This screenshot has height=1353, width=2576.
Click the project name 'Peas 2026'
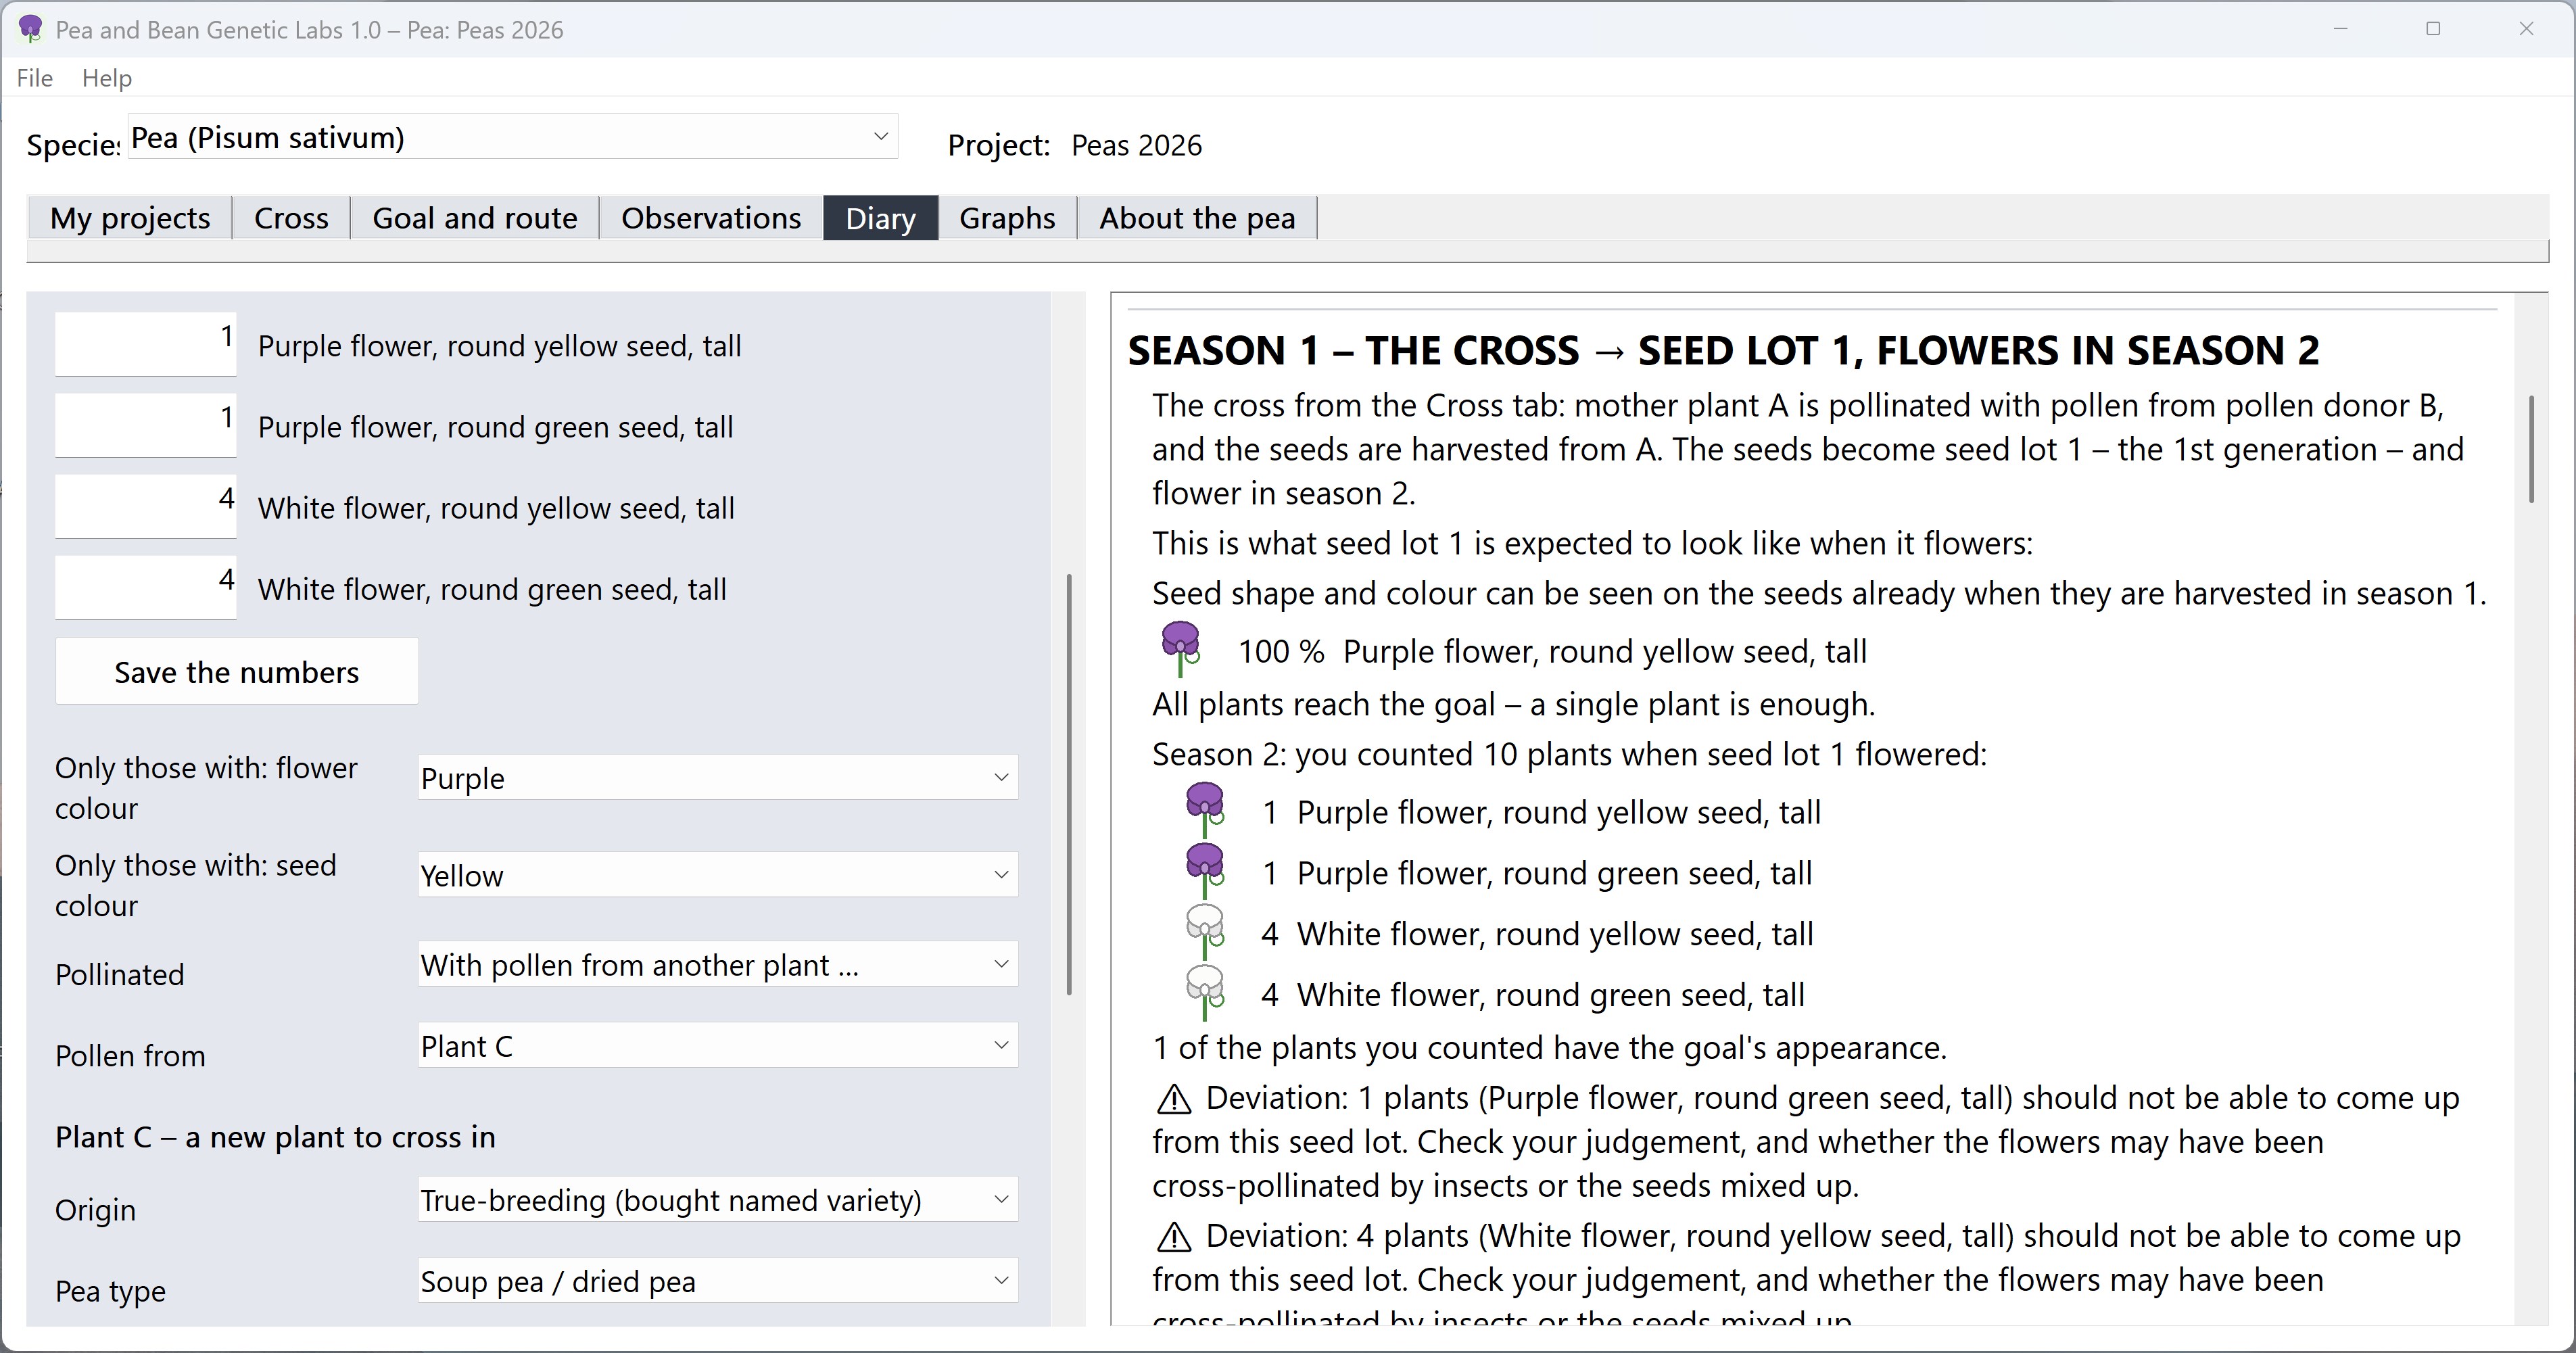(1136, 145)
